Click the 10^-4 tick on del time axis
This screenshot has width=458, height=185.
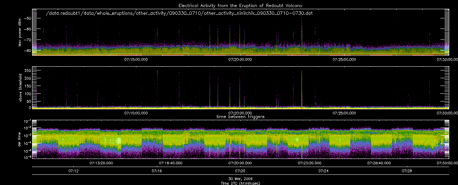[x=27, y=143]
